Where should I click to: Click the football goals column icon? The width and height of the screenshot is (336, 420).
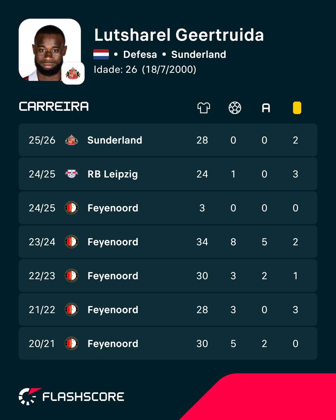[235, 108]
